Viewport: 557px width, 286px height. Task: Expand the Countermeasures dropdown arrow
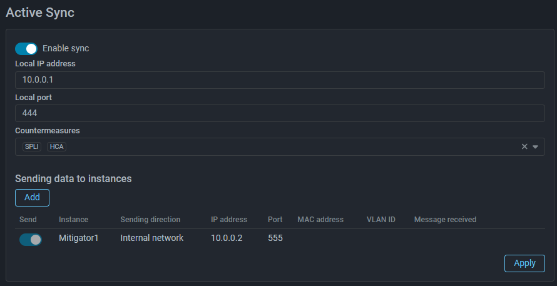(x=535, y=146)
